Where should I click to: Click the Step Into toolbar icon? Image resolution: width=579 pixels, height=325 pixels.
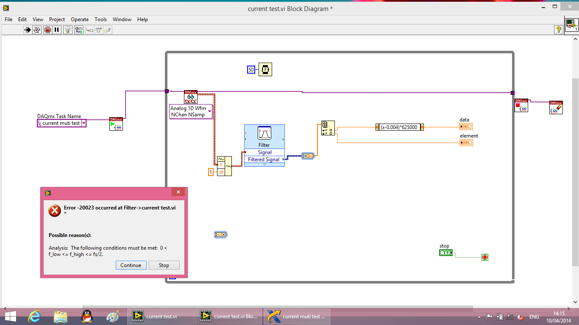click(89, 30)
